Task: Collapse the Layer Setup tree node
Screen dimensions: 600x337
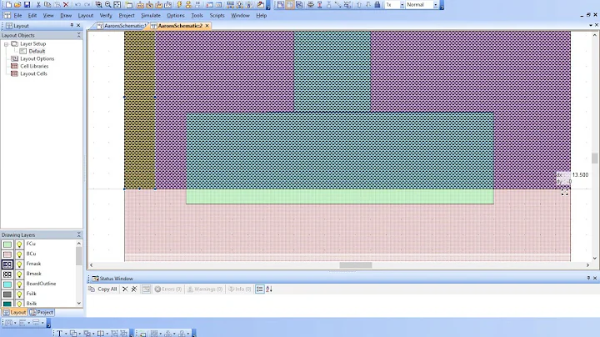Action: [x=6, y=44]
